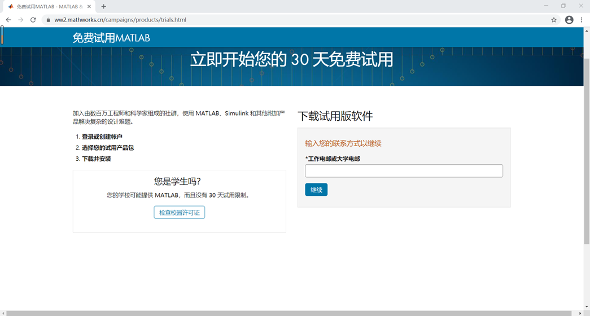Click step text 下载并安装
The image size is (590, 316).
pos(97,159)
